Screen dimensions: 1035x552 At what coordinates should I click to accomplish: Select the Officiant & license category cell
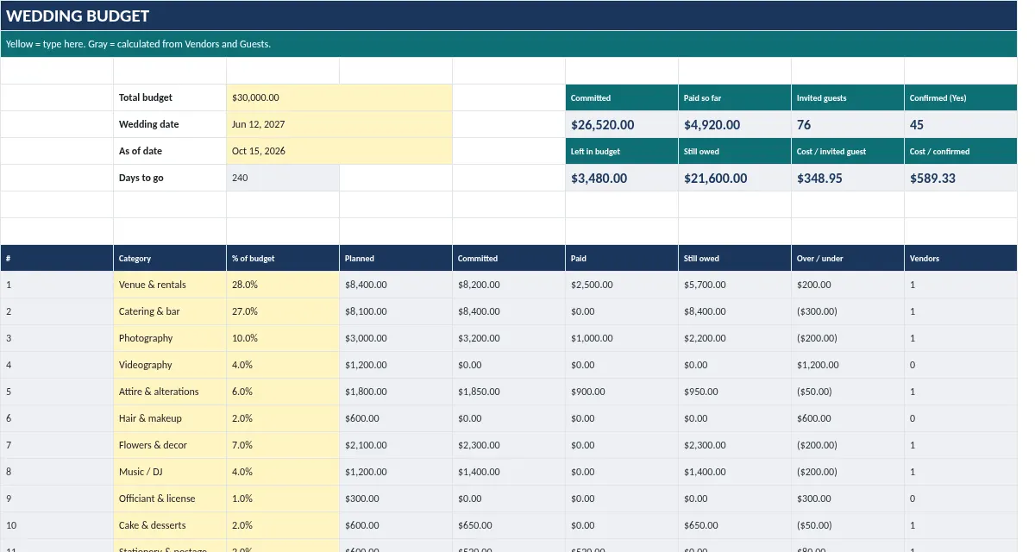(x=170, y=499)
